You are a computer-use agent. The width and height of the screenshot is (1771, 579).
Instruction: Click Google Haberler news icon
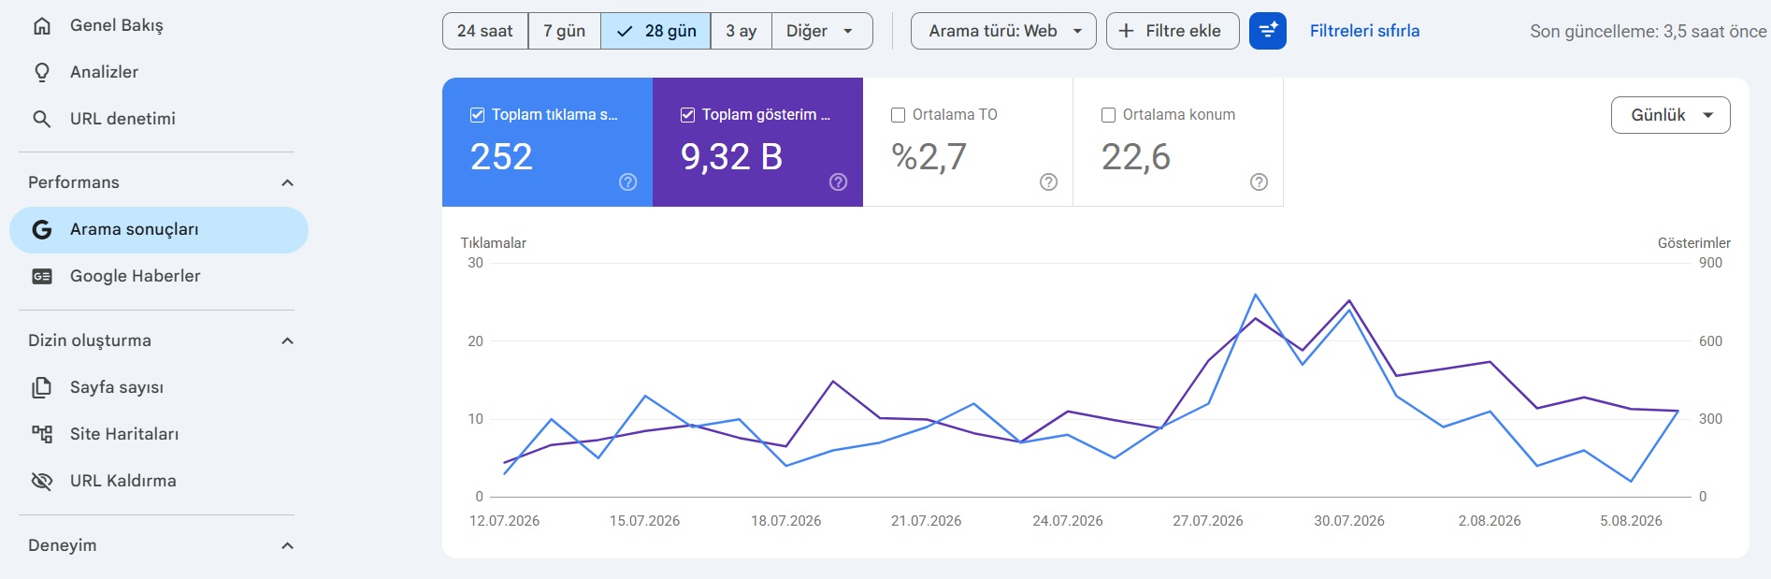click(42, 276)
